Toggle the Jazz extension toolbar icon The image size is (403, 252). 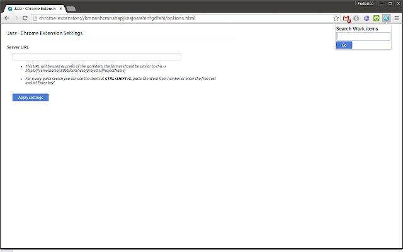[x=386, y=18]
